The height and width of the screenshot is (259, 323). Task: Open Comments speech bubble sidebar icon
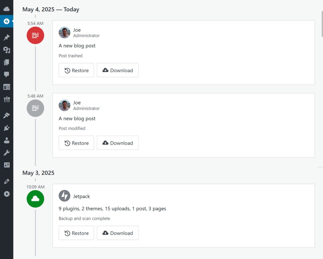7,74
